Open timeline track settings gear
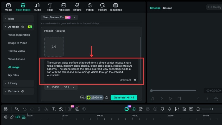222x125 pixels. click(6, 117)
